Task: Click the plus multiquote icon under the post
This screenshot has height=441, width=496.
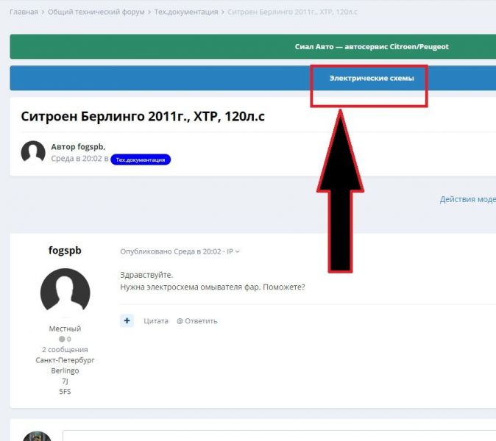Action: click(x=127, y=320)
